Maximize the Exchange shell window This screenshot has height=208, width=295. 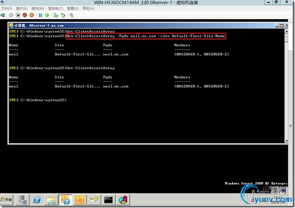click(281, 25)
